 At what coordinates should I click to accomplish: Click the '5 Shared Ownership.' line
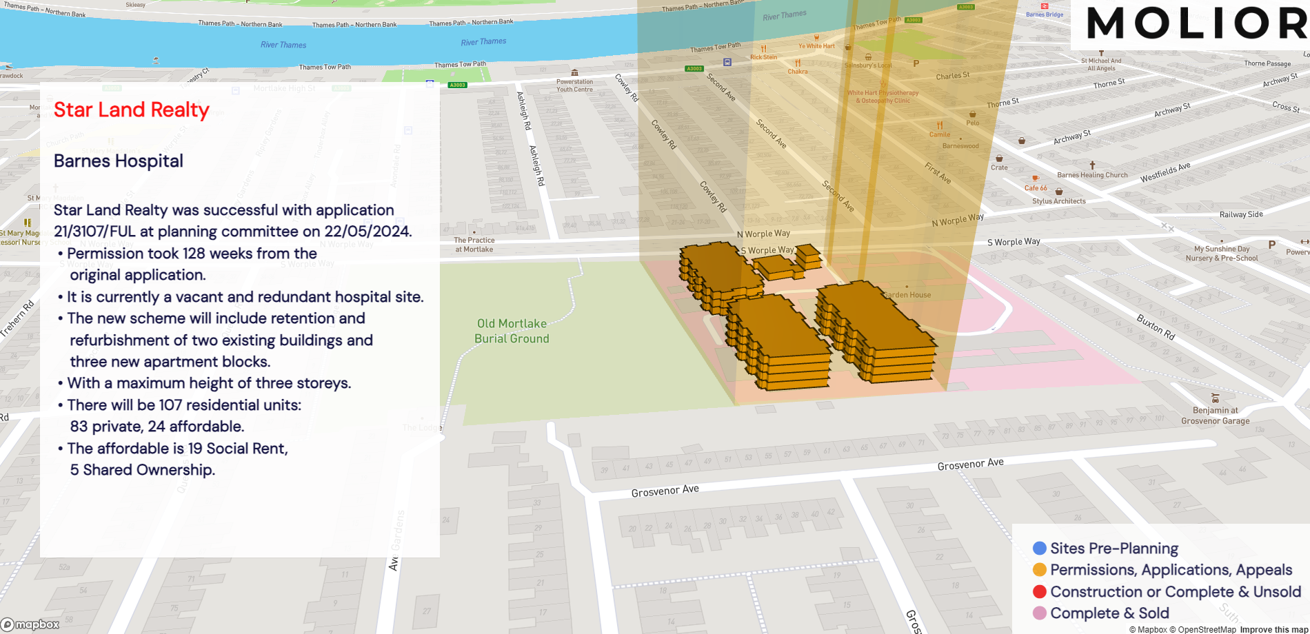(143, 470)
